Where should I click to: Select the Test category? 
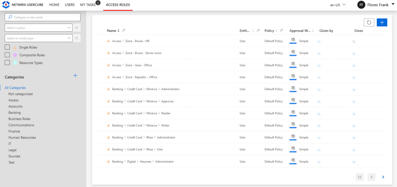point(11,163)
